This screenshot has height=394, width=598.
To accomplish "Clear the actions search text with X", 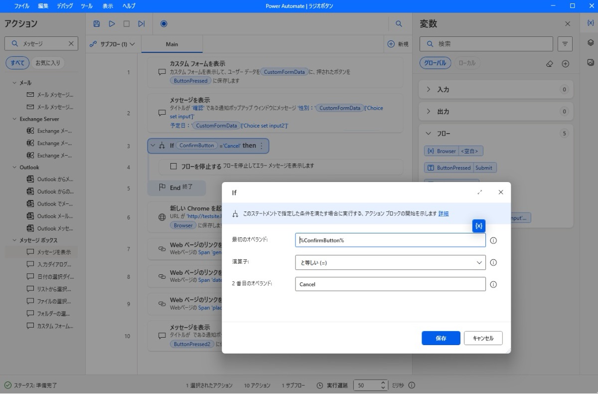I will 71,43.
